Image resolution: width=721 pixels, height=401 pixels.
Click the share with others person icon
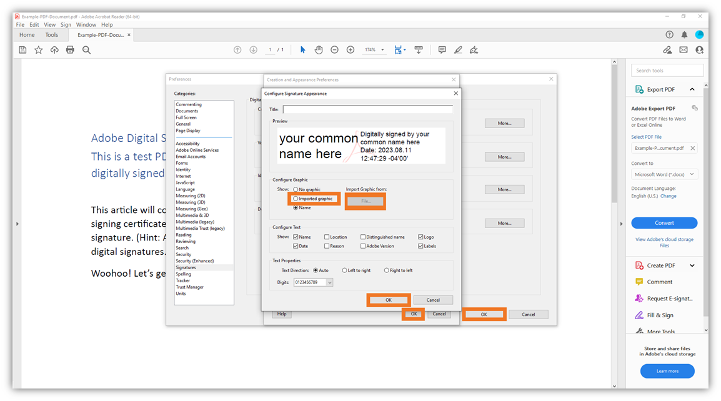point(699,50)
